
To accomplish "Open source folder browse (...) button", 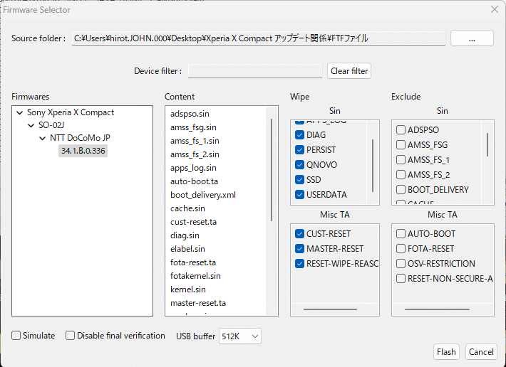I will [472, 38].
